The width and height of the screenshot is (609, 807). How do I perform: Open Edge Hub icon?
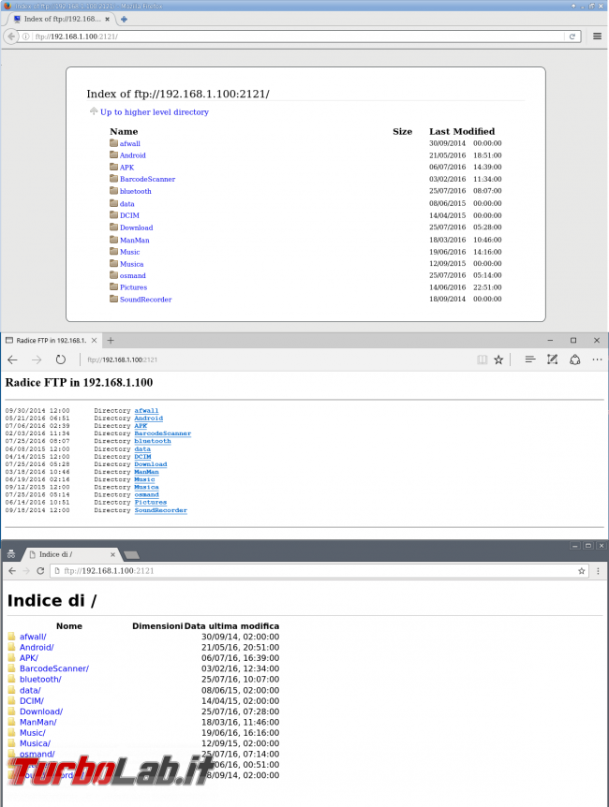(529, 359)
